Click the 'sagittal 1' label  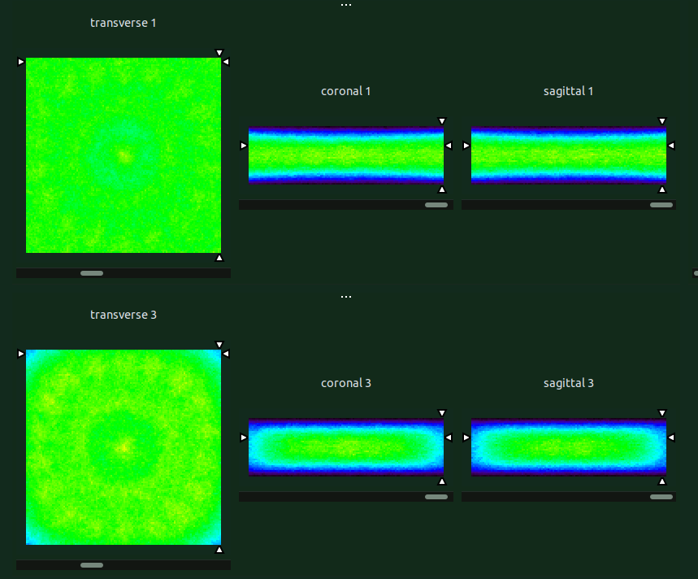point(569,91)
